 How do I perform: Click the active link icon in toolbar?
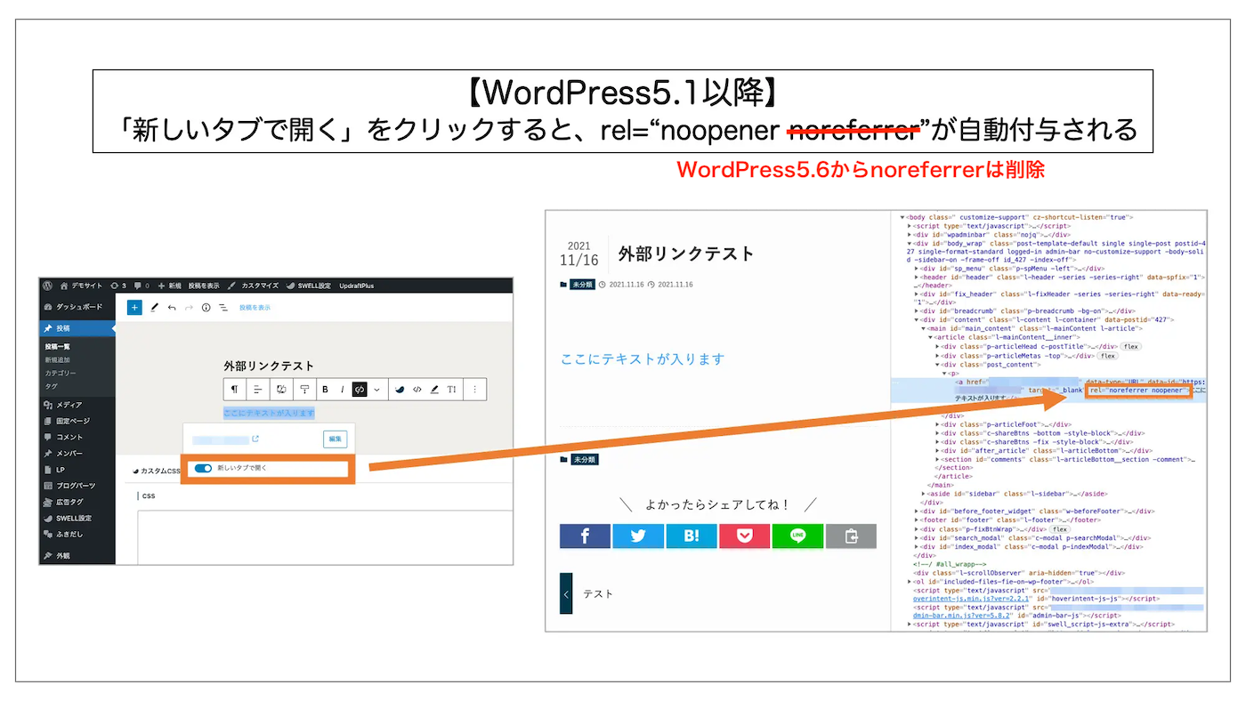pos(360,389)
